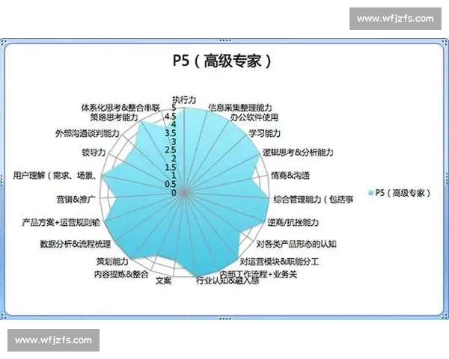Click the 领导力 category label
449x359 pixels.
(94, 153)
